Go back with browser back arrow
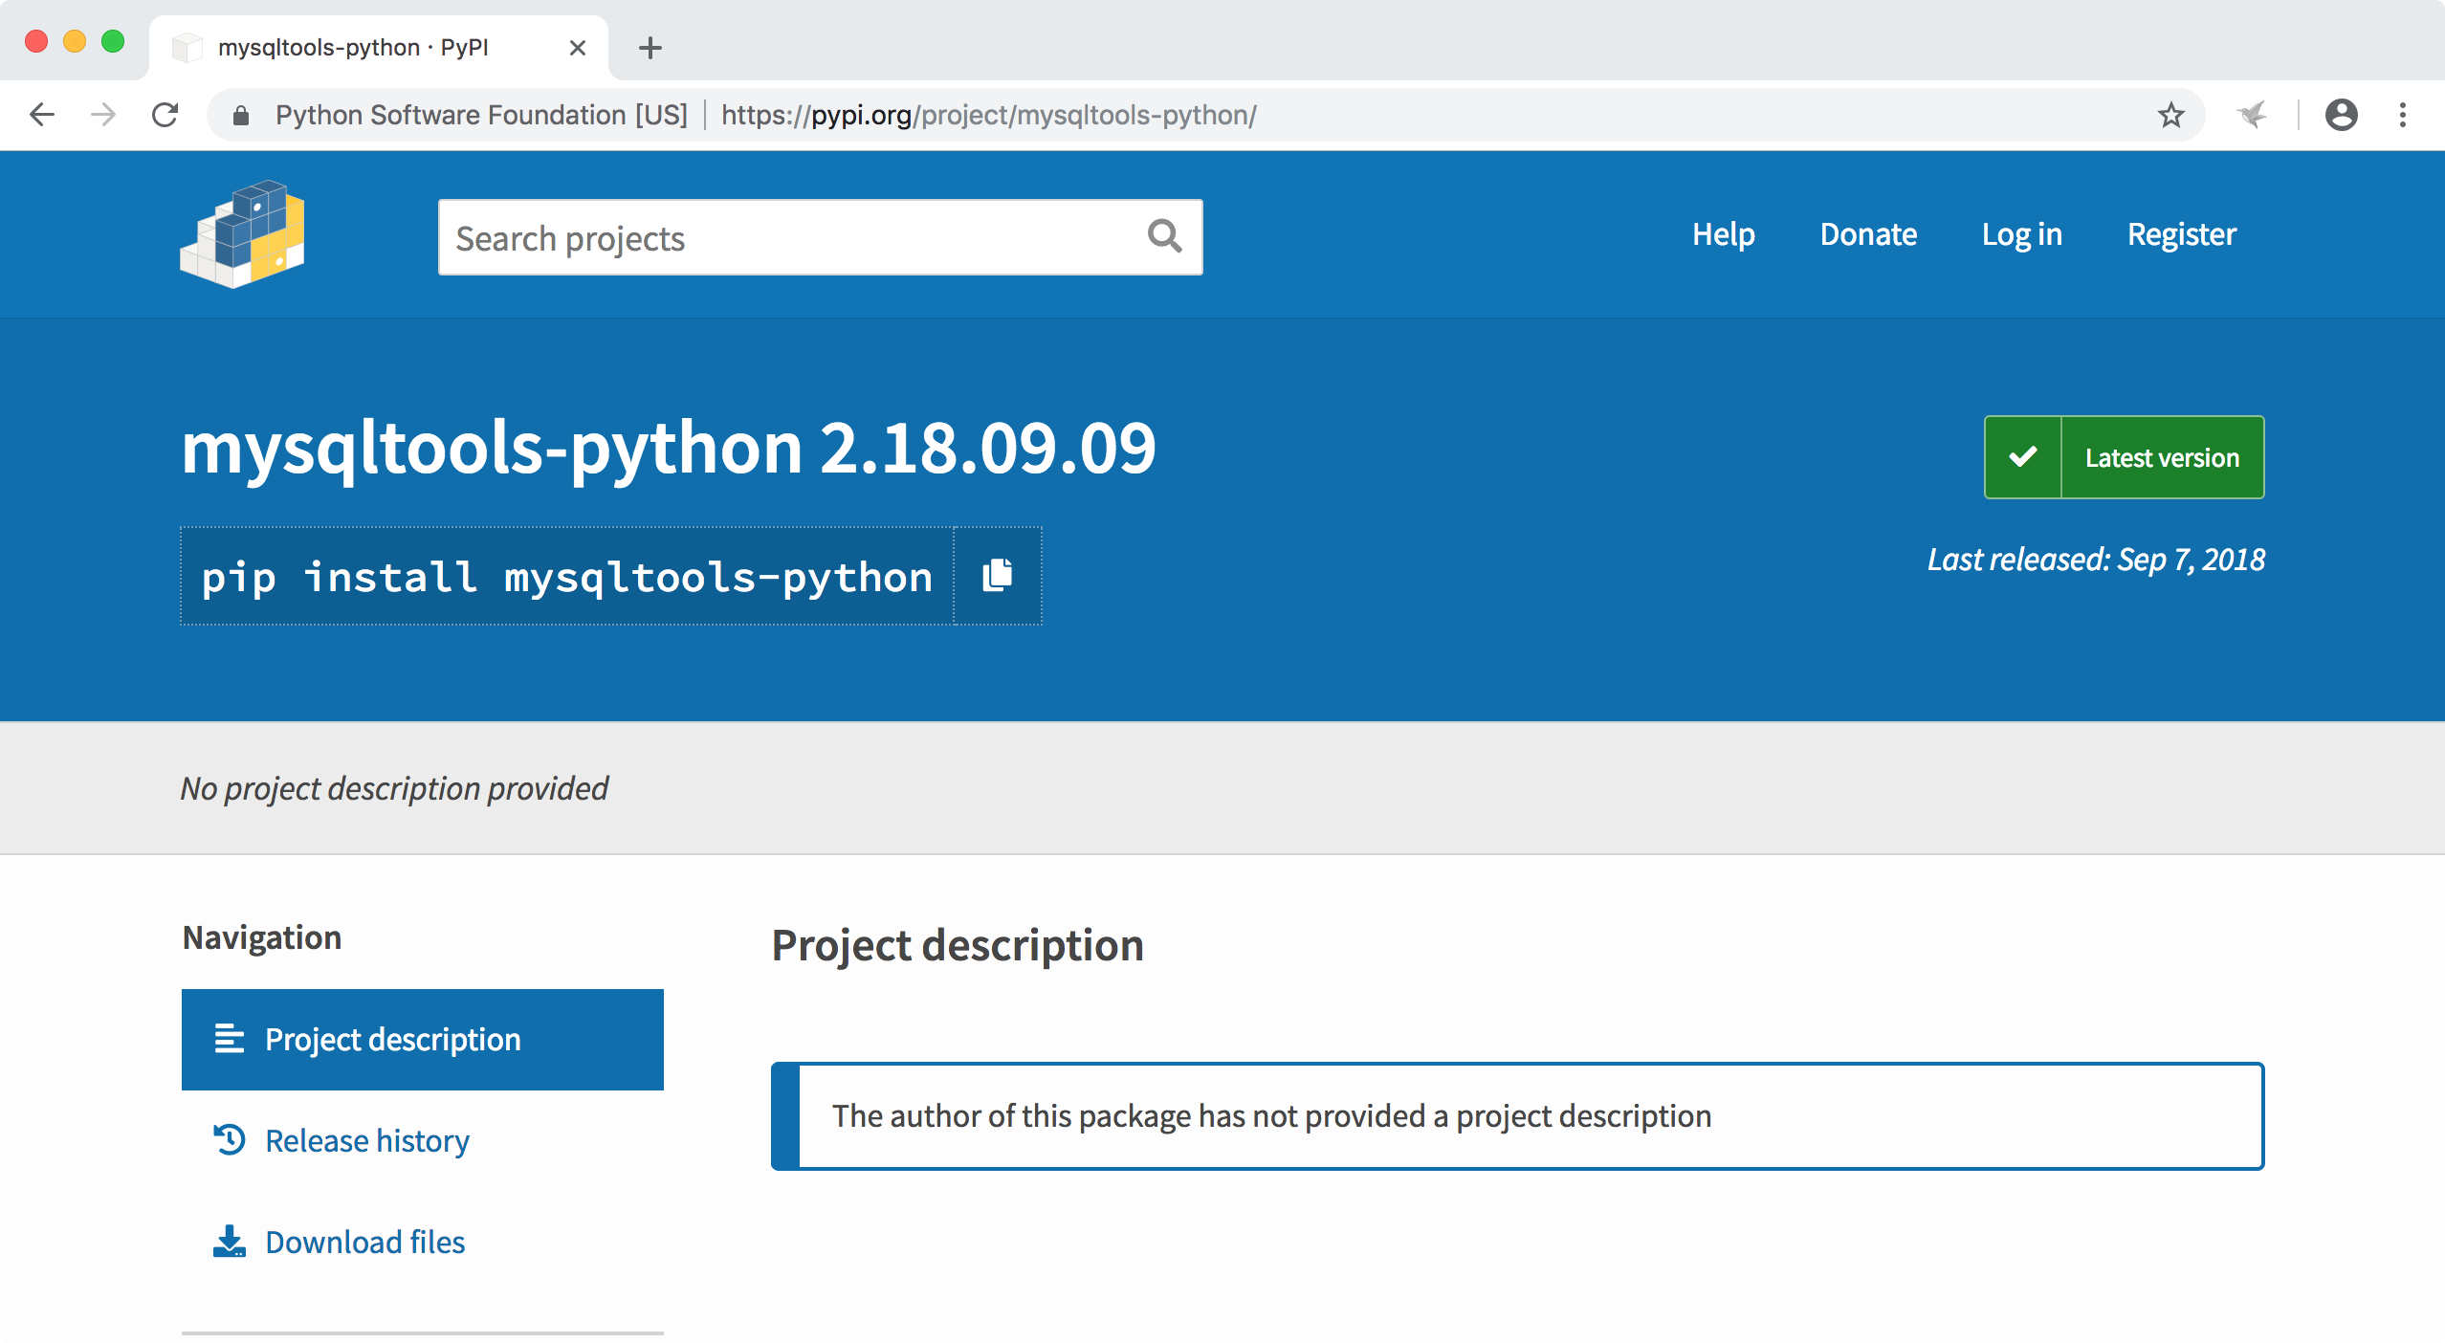The width and height of the screenshot is (2445, 1343). pyautogui.click(x=42, y=115)
